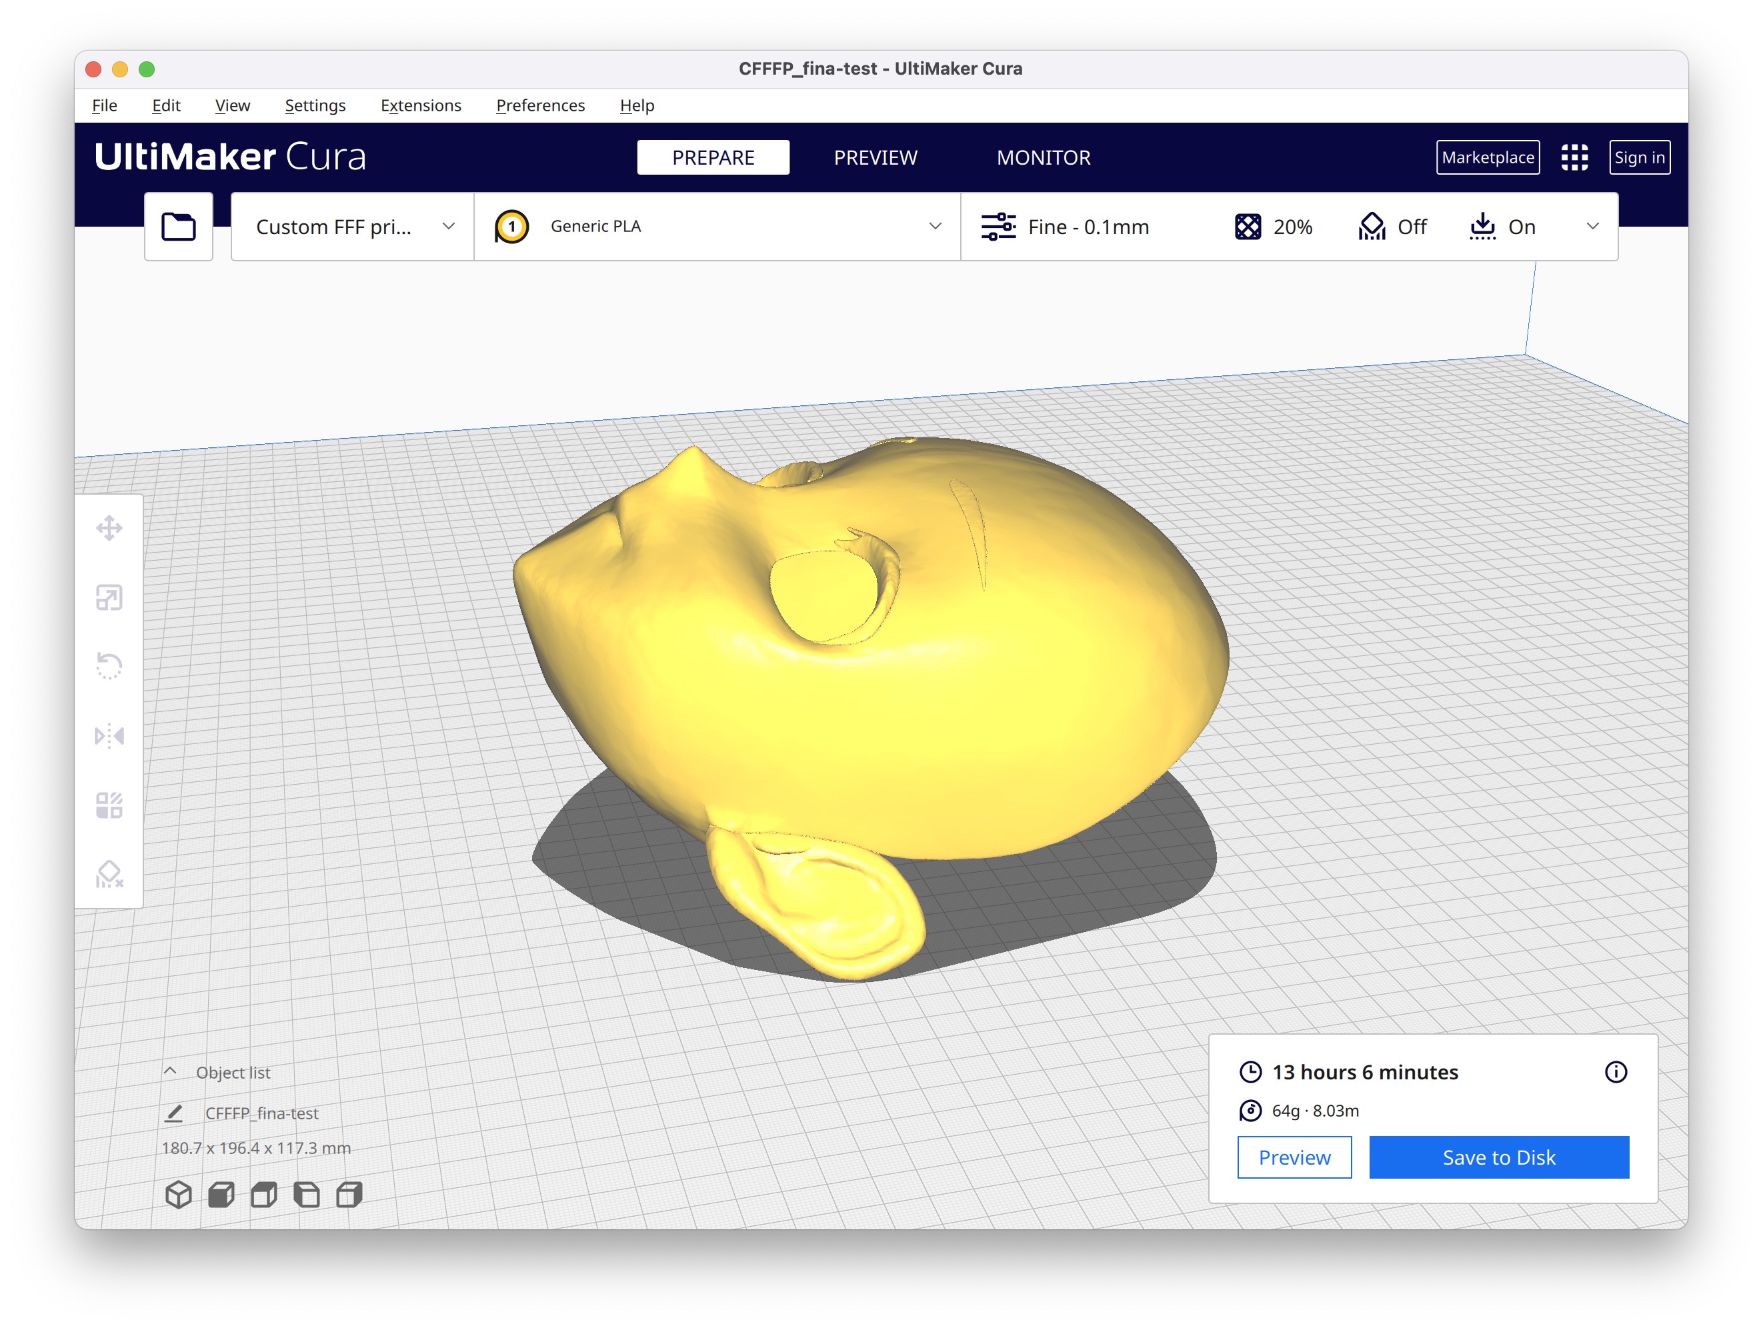Select the Scale tool icon
Image resolution: width=1763 pixels, height=1328 pixels.
[x=109, y=597]
